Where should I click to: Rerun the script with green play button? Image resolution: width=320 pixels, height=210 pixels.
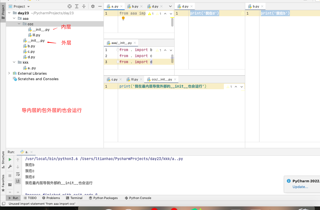pos(10,159)
